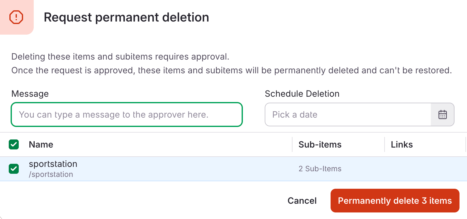This screenshot has height=219, width=467.
Task: Click the Message text field
Action: [x=127, y=114]
